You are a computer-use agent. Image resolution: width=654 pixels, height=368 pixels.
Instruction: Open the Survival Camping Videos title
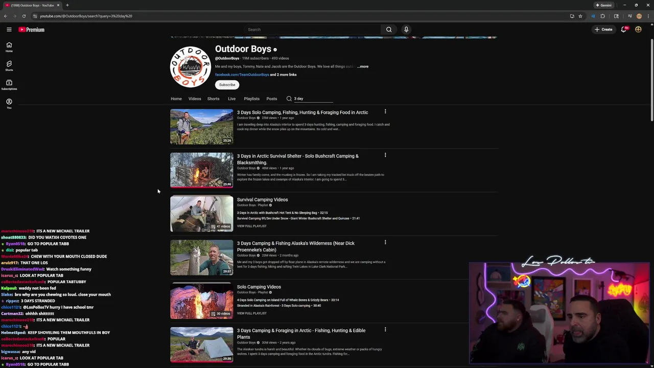(x=262, y=200)
